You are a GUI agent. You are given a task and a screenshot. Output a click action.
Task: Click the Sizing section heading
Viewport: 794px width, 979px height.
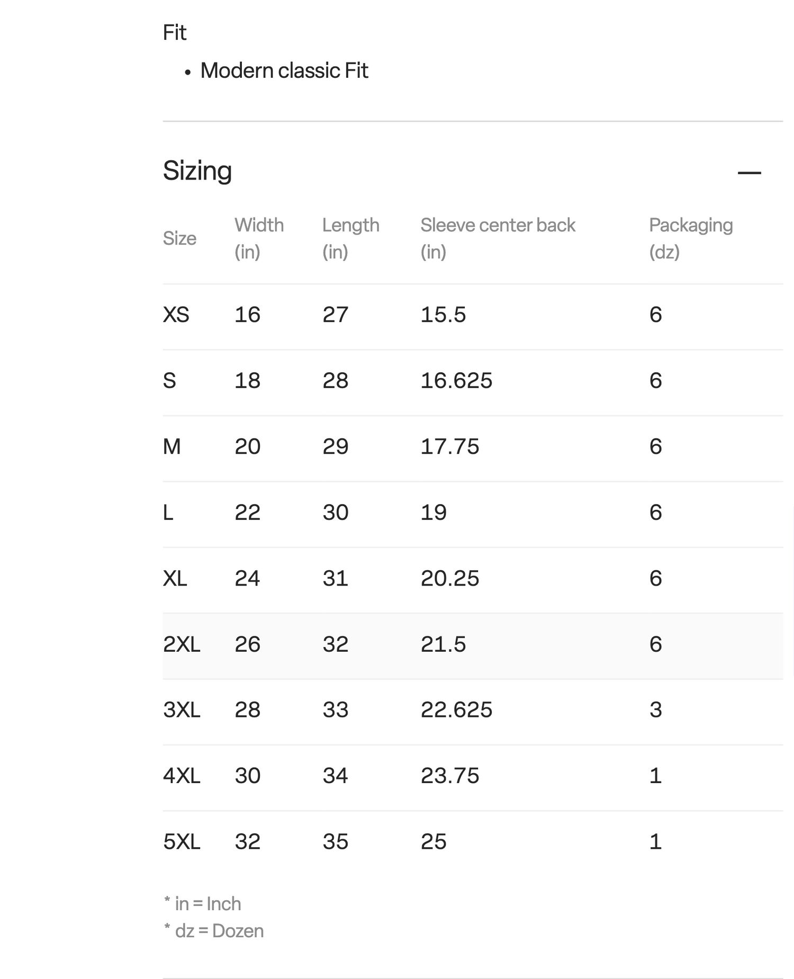pos(197,171)
